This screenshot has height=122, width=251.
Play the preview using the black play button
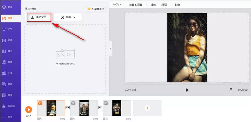point(187,90)
